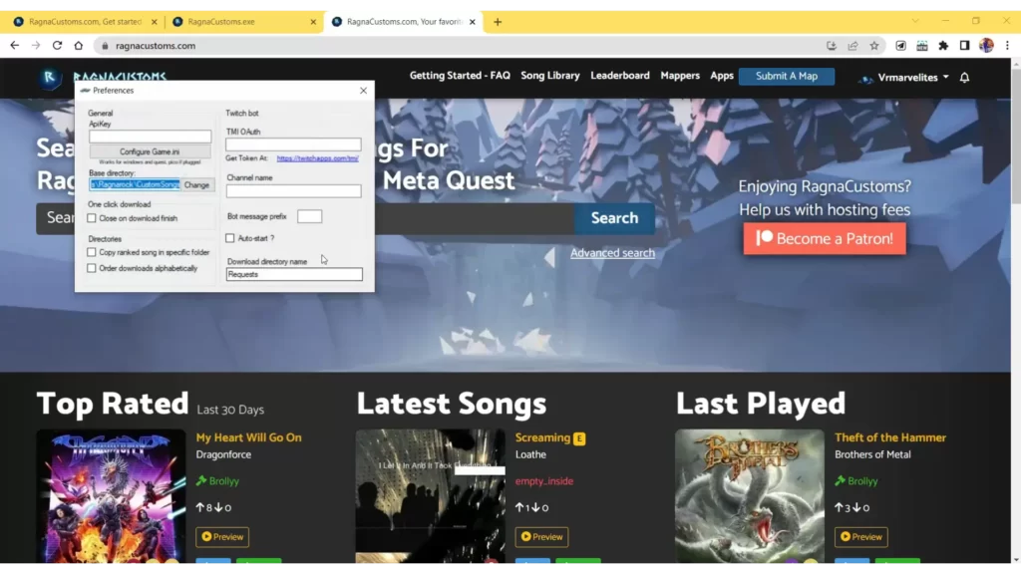This screenshot has height=574, width=1021.
Task: Open Chrome profile avatar
Action: (x=986, y=46)
